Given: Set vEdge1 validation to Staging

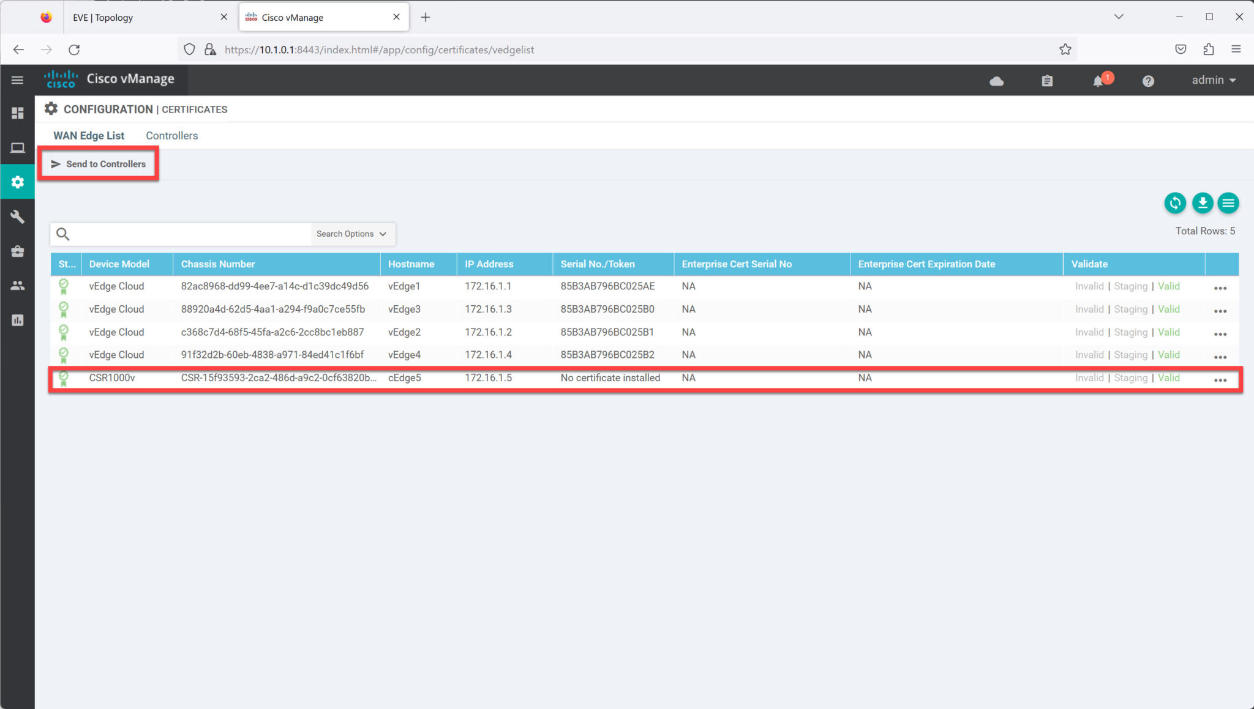Looking at the screenshot, I should [x=1130, y=286].
